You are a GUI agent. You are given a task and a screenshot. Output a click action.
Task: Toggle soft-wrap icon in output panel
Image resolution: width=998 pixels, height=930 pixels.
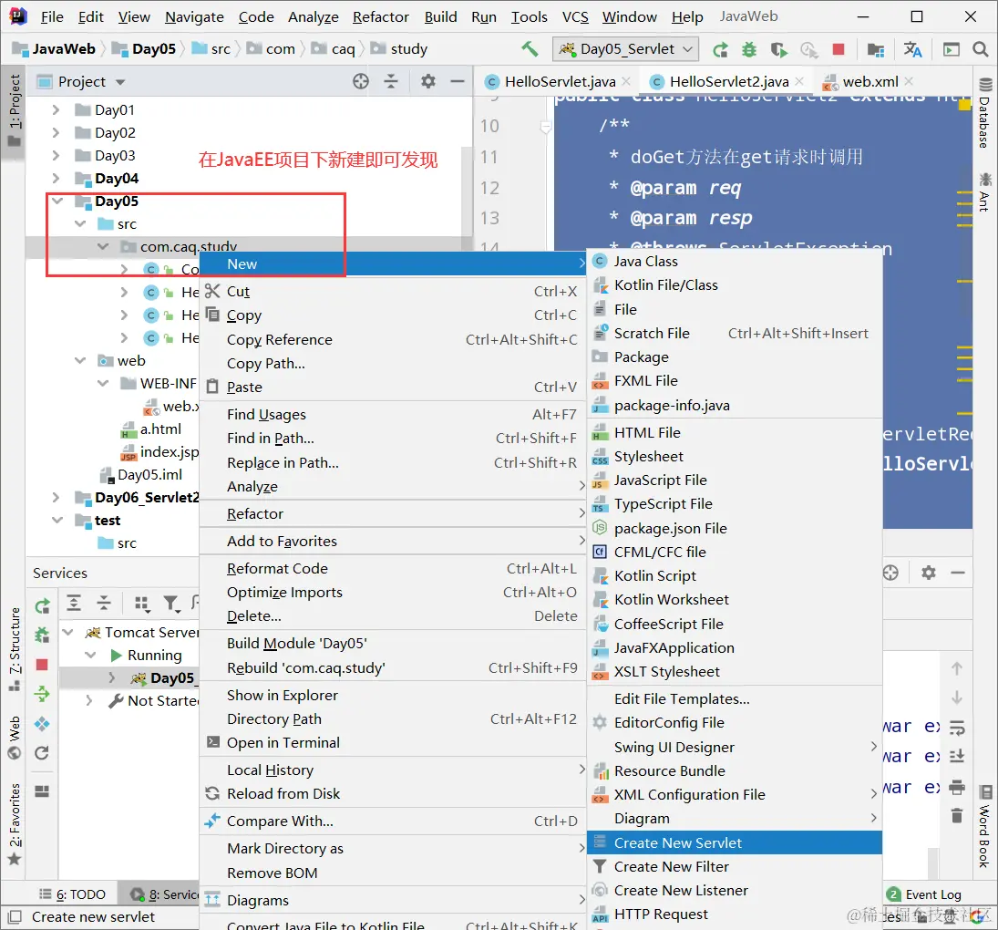pos(957,728)
